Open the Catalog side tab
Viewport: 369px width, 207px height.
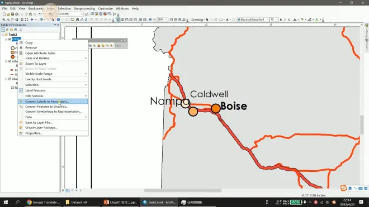pos(367,30)
